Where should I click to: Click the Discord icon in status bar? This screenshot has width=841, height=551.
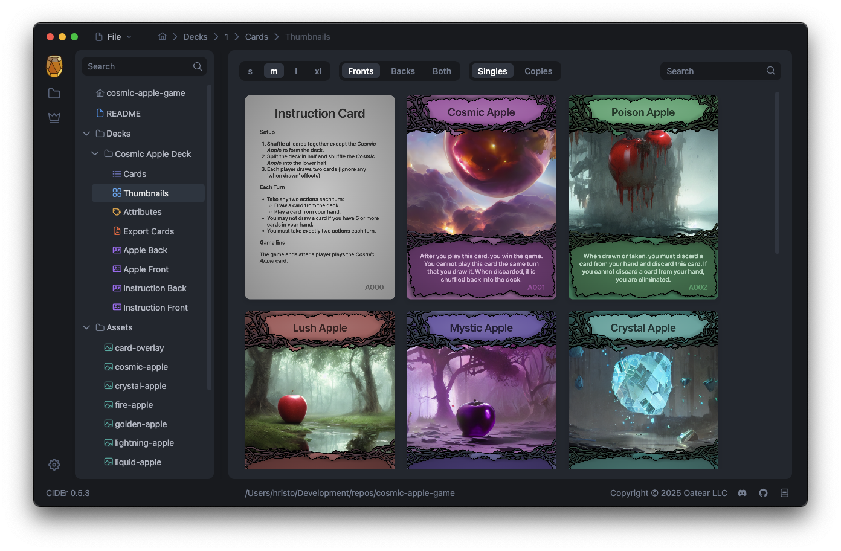[742, 493]
